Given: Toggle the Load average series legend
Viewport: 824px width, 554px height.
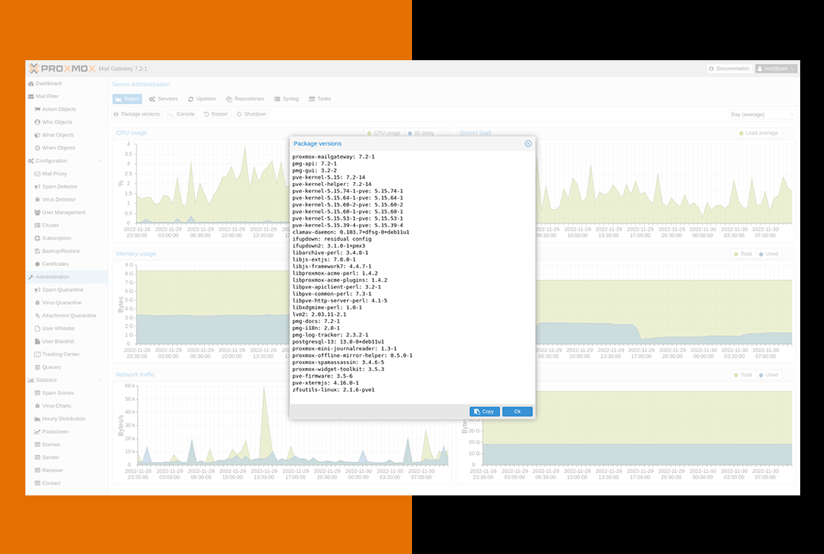Looking at the screenshot, I should [x=758, y=133].
